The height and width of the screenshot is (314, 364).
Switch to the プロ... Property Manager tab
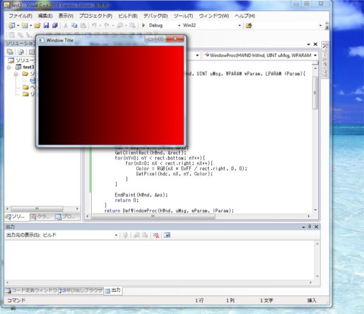click(x=67, y=217)
